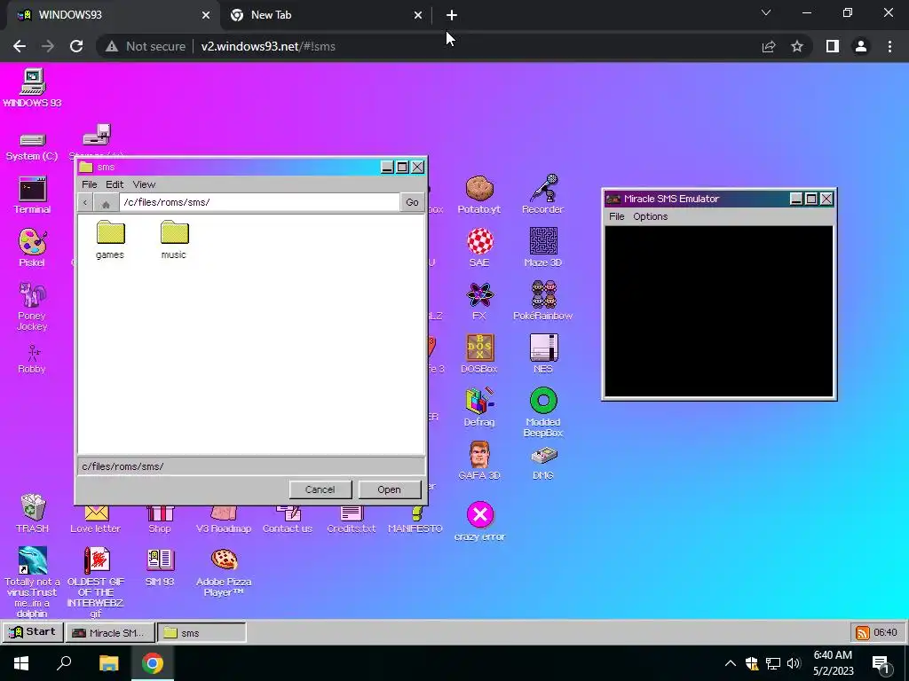Select the games folder in sms window
The width and height of the screenshot is (909, 681).
pos(110,239)
